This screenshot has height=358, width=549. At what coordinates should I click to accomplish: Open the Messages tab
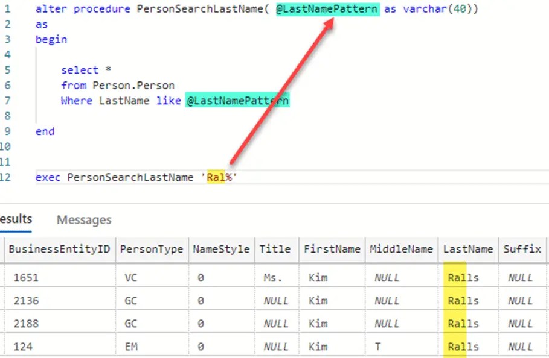coord(84,220)
